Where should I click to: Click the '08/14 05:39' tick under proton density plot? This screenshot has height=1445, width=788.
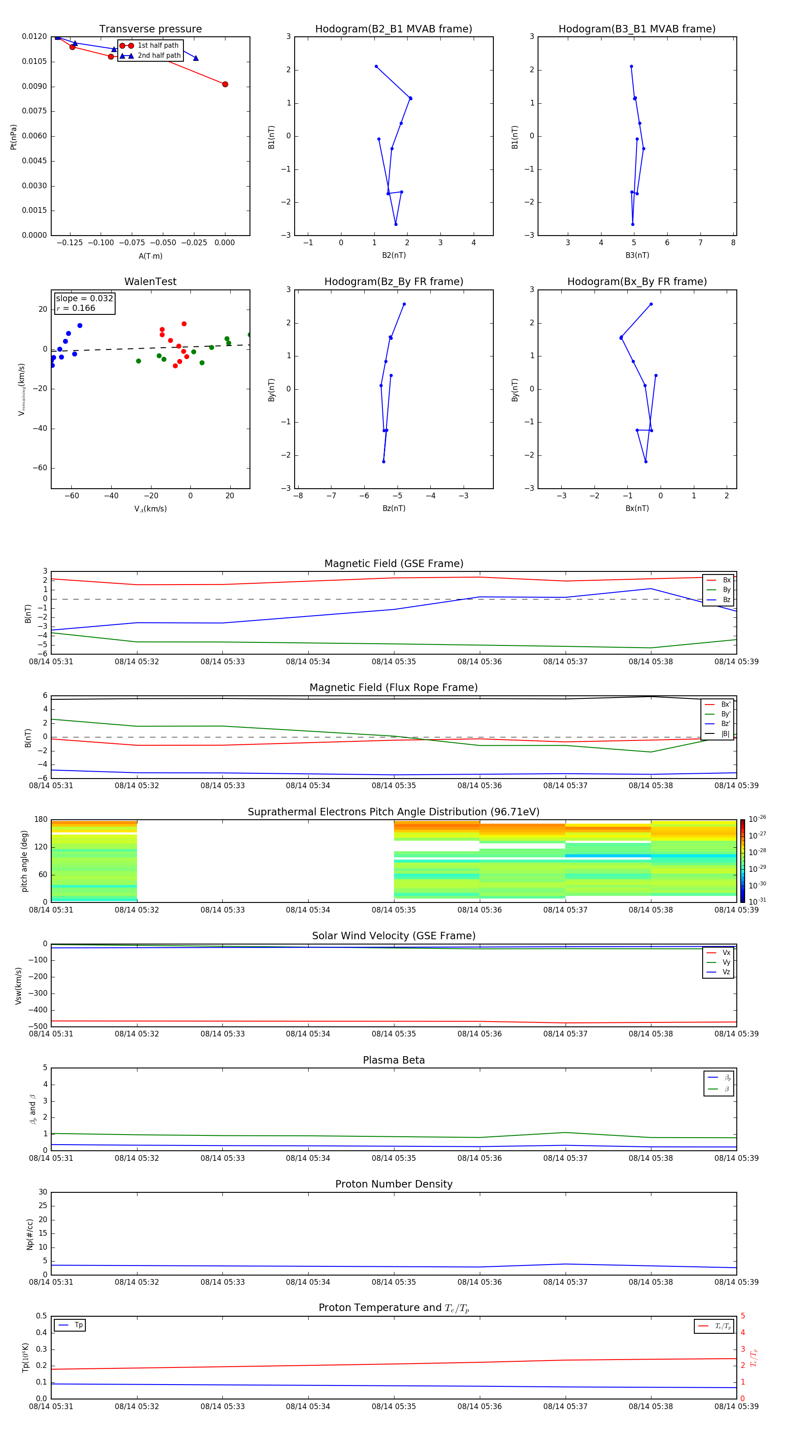click(x=736, y=1282)
